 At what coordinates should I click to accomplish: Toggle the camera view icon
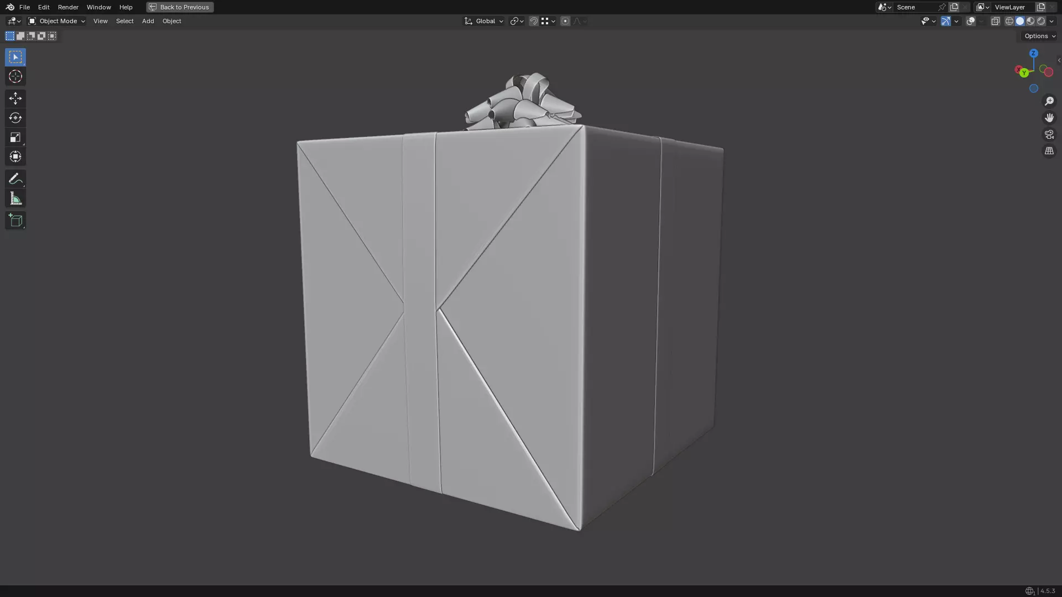(1049, 134)
